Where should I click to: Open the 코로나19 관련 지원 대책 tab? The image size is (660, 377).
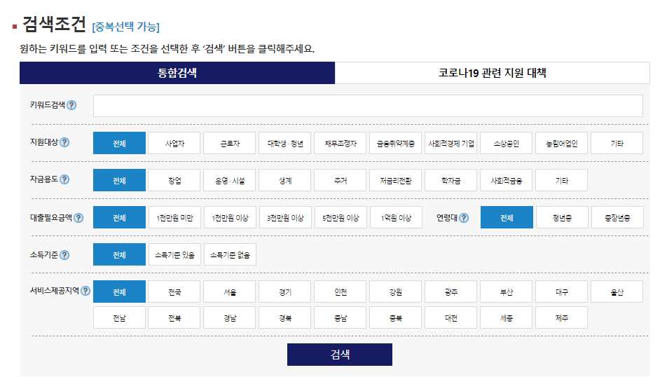pyautogui.click(x=493, y=73)
